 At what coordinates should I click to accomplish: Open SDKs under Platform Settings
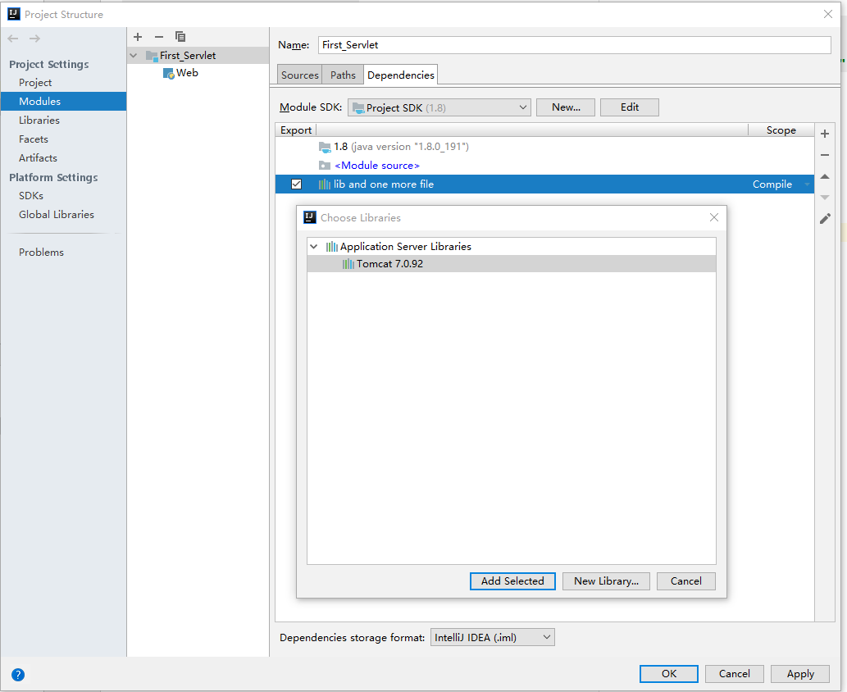[x=31, y=196]
